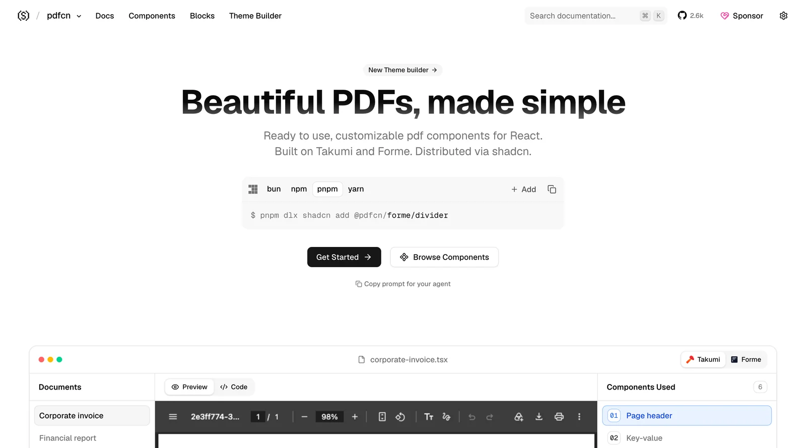
Task: Go to the Components page
Action: (x=152, y=16)
